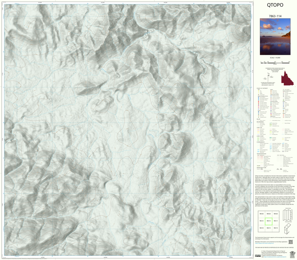Click the QTOPO title heading

pos(275,5)
